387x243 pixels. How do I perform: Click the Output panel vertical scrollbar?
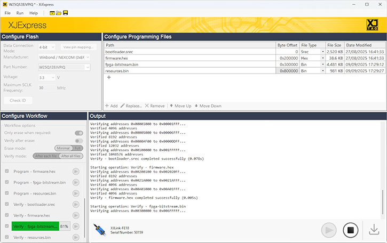tap(383, 203)
